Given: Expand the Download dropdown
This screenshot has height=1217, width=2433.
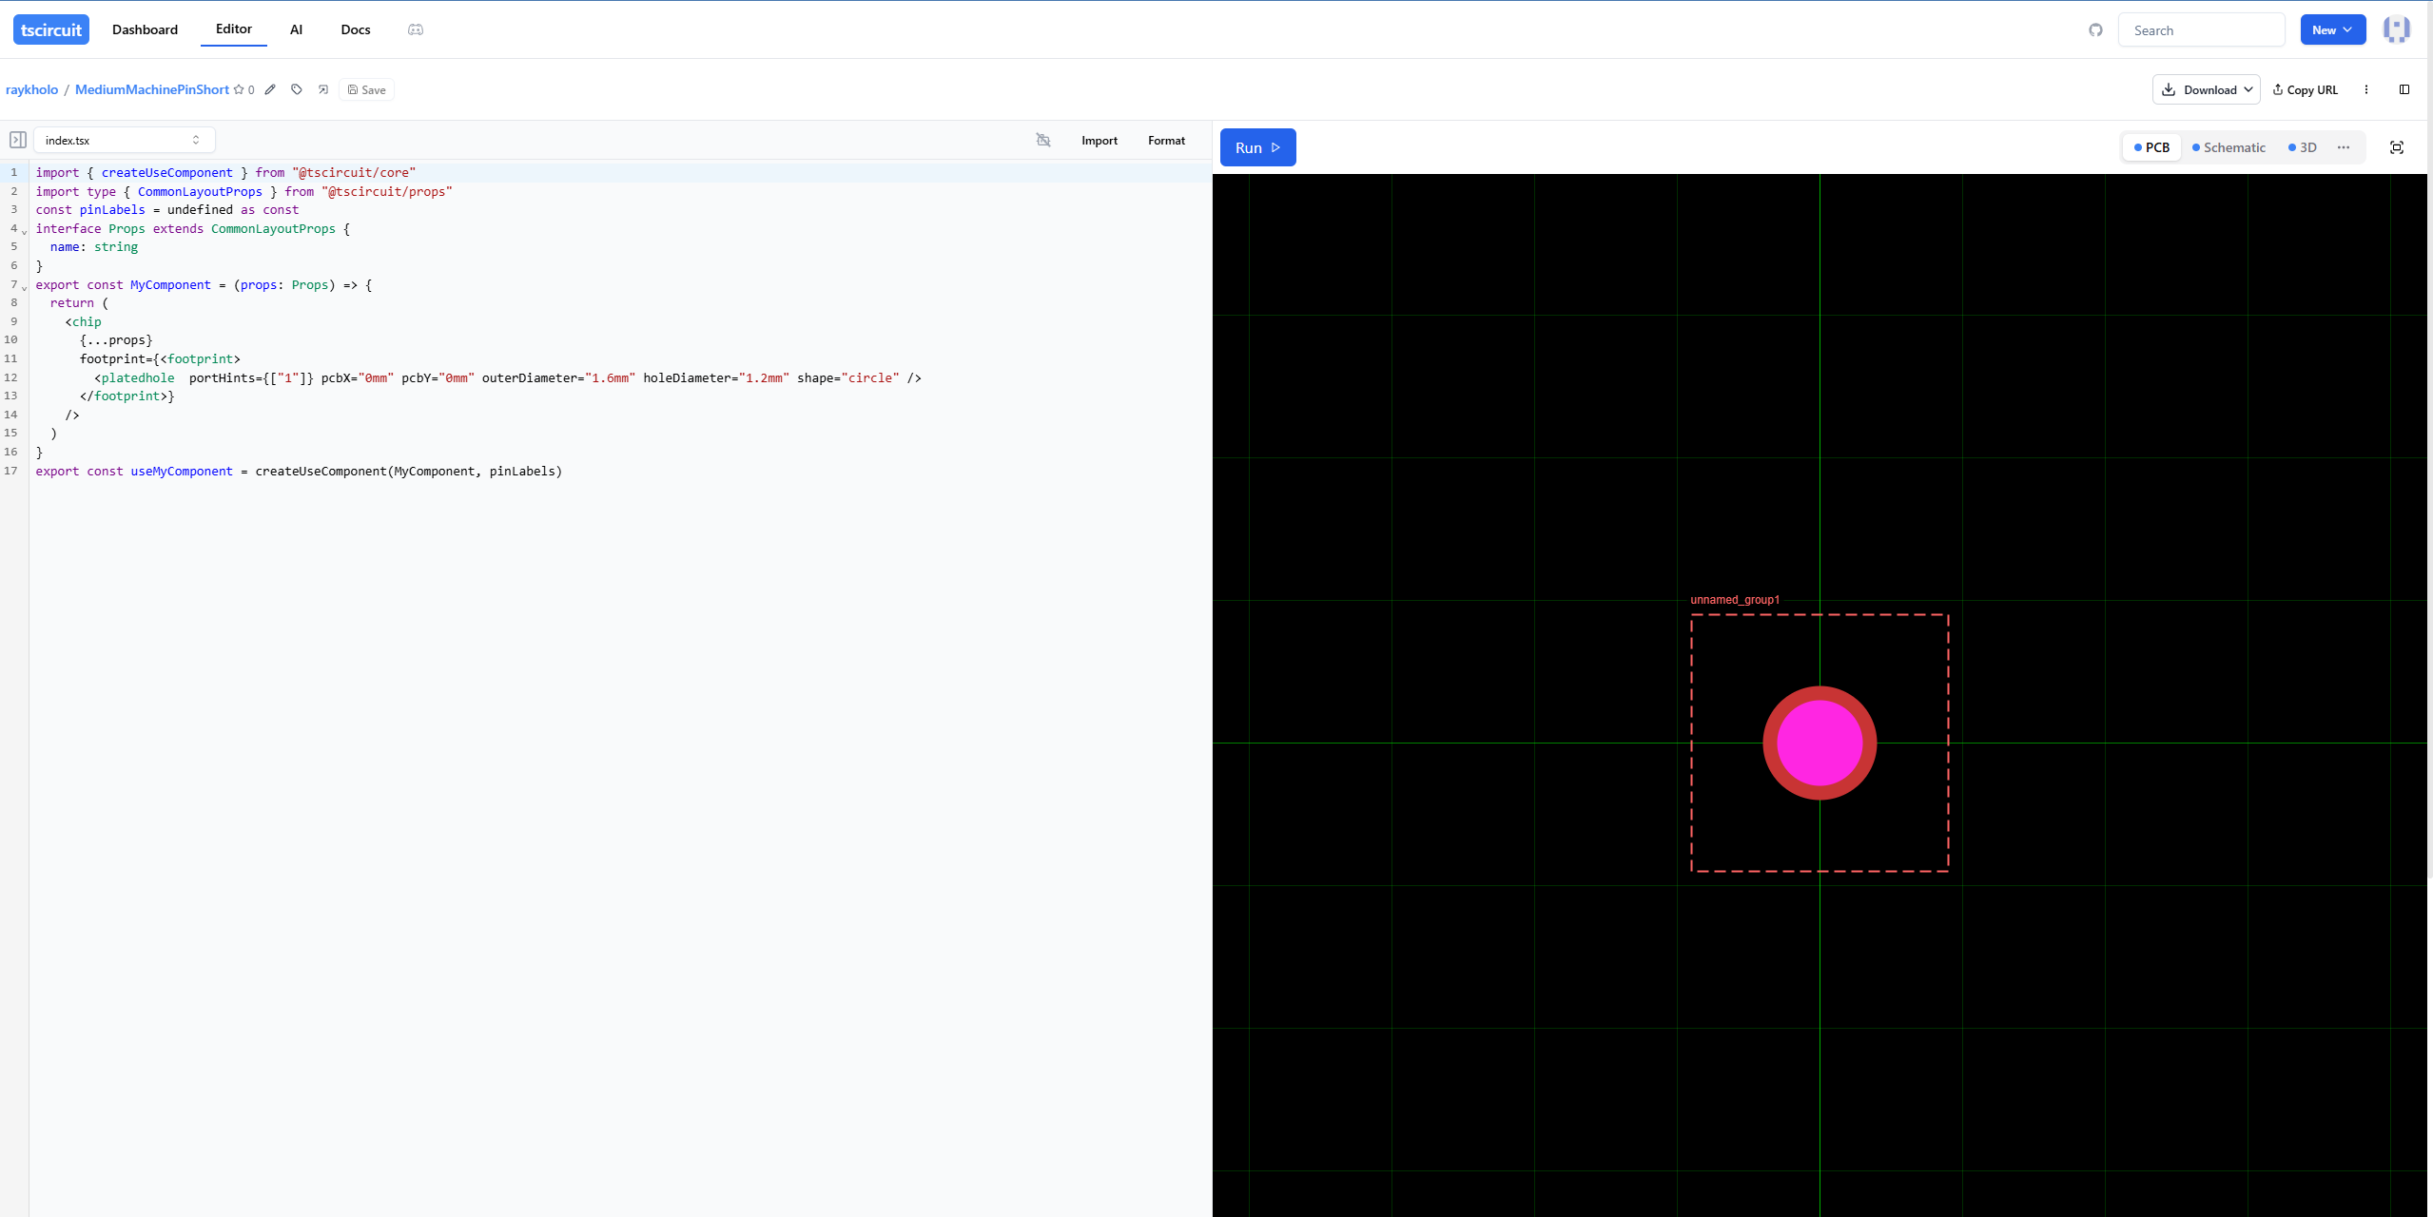Looking at the screenshot, I should click(x=2206, y=89).
